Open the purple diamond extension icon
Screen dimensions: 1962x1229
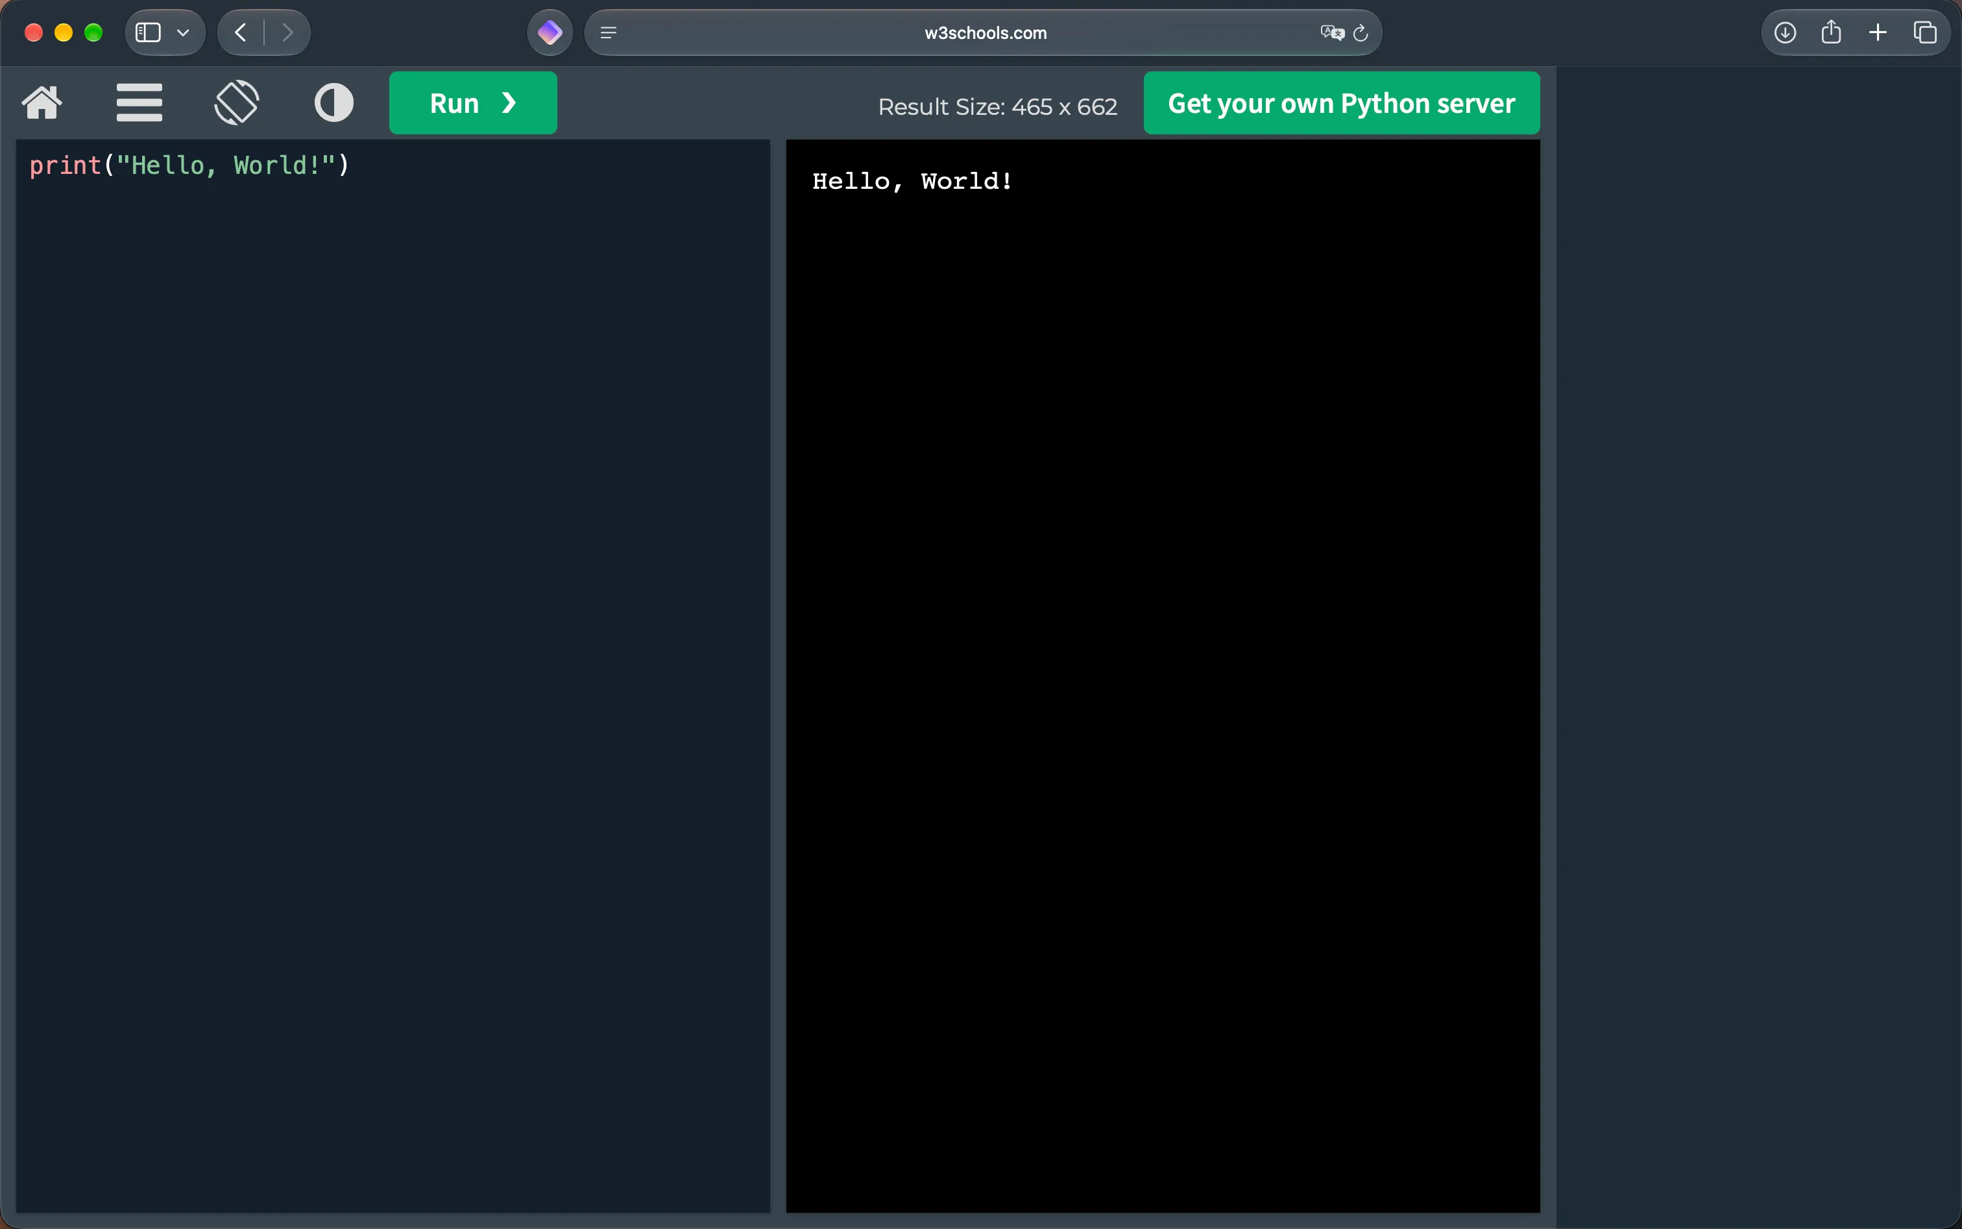pos(550,32)
